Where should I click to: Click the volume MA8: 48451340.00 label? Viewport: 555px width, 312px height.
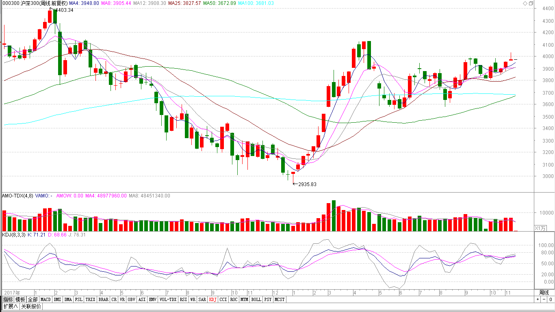150,196
